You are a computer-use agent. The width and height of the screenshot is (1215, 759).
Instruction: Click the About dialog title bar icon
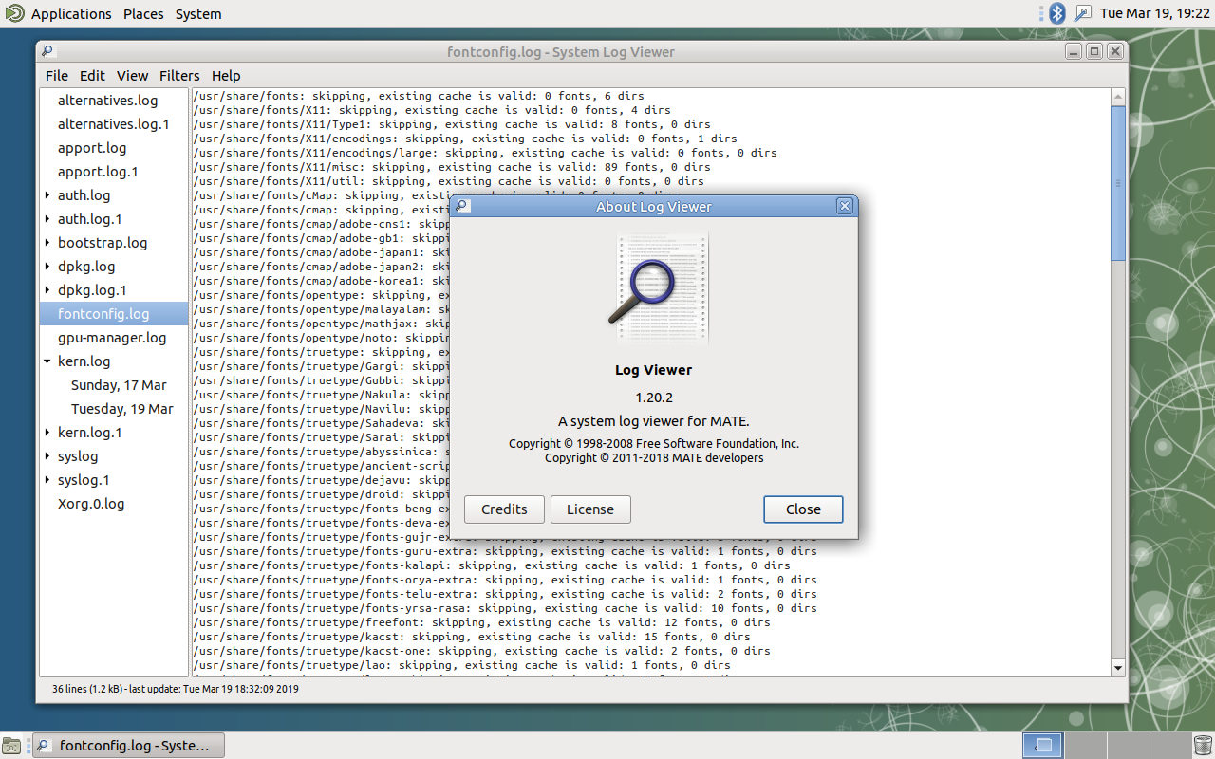[x=462, y=207]
